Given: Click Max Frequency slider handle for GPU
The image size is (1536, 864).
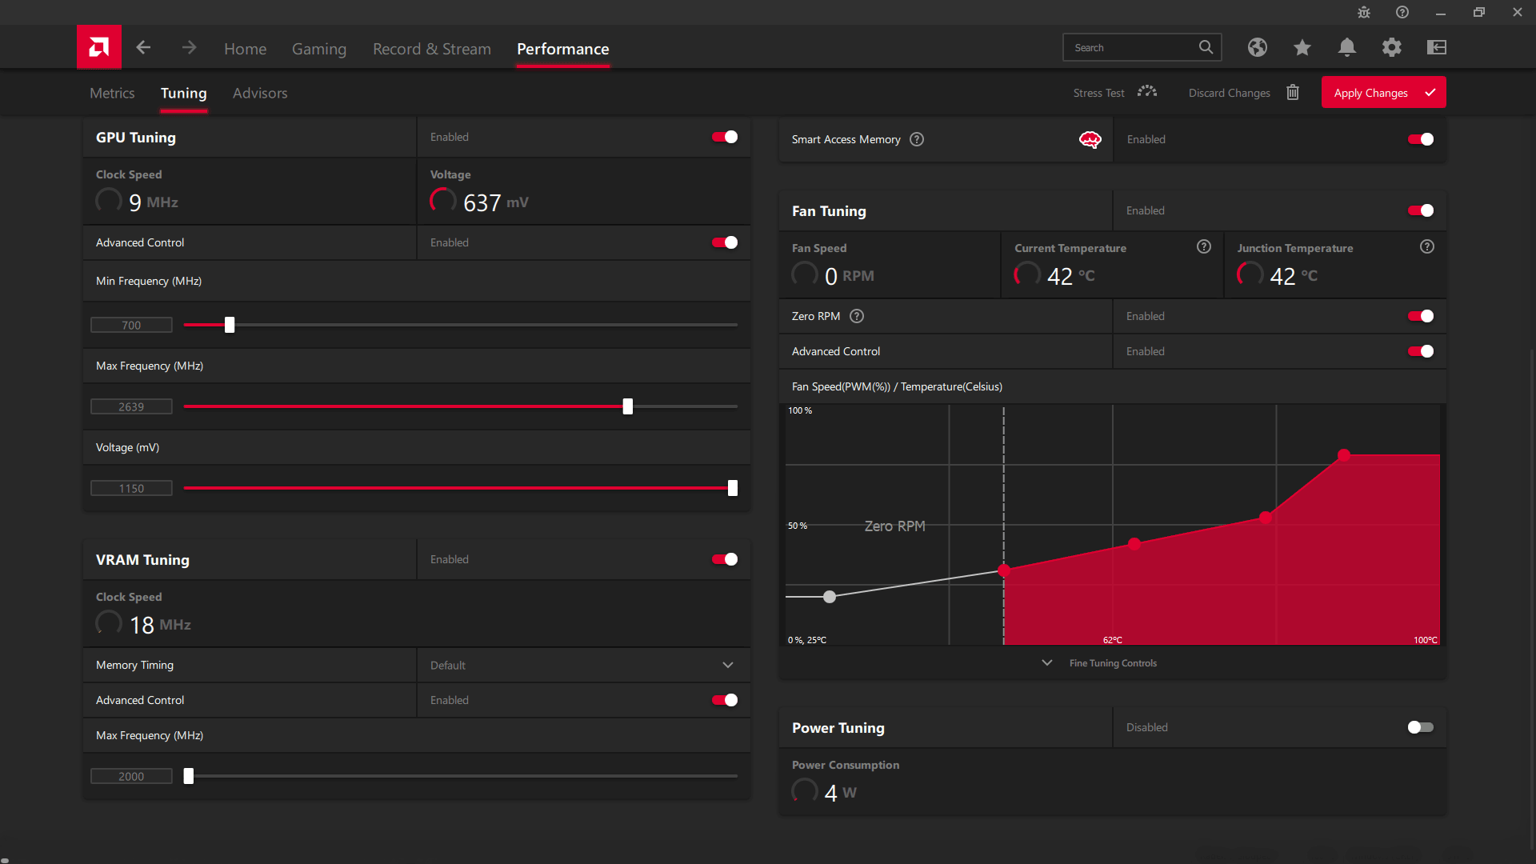Looking at the screenshot, I should [628, 406].
